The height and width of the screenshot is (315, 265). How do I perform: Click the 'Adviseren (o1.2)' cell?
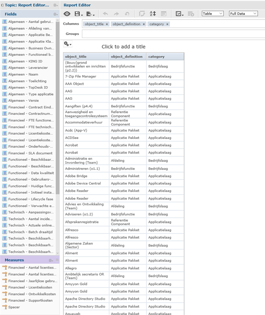[86, 214]
